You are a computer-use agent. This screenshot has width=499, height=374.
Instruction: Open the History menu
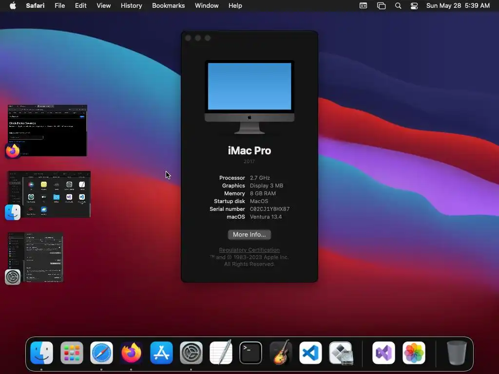click(132, 6)
